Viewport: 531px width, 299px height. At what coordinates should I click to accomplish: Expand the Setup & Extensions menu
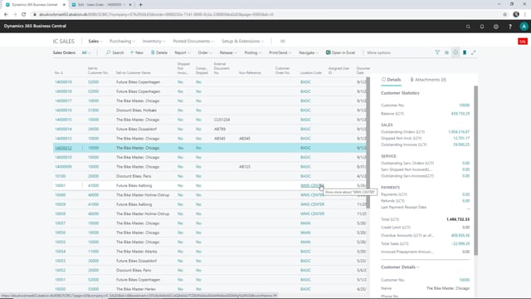[x=242, y=41]
